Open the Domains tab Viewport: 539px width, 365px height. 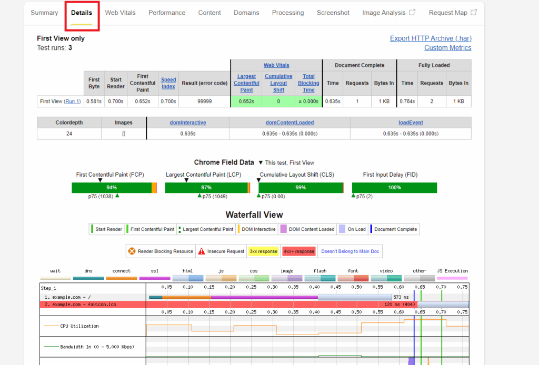coord(246,13)
